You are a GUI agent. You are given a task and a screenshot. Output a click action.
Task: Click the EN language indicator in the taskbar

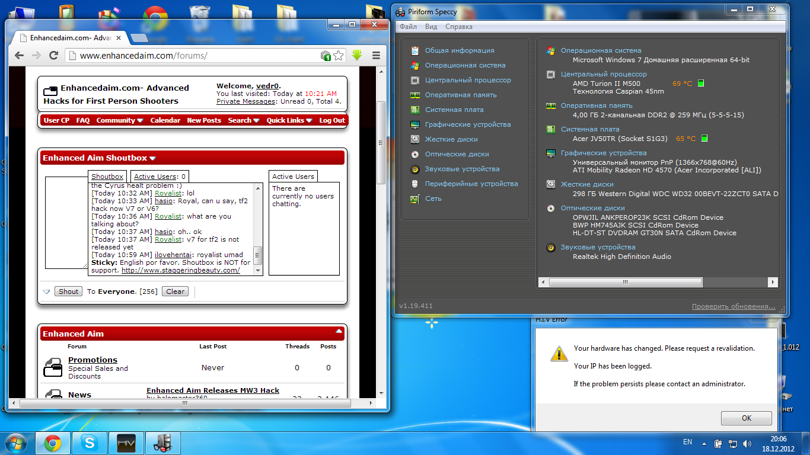coord(688,442)
